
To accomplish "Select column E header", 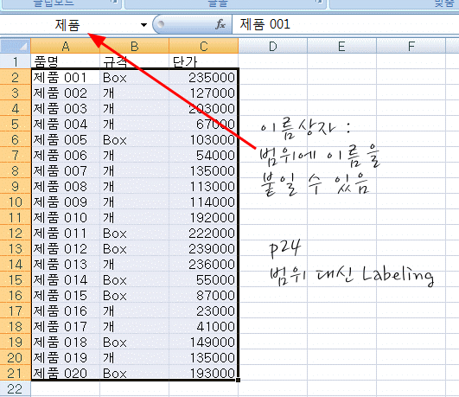I will tap(341, 46).
